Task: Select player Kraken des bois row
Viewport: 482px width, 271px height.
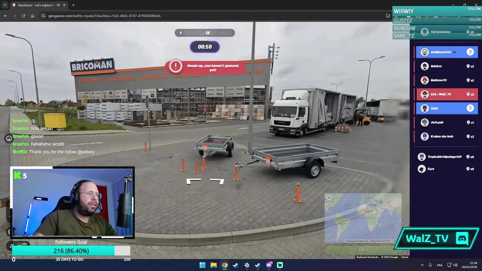Action: 447,136
